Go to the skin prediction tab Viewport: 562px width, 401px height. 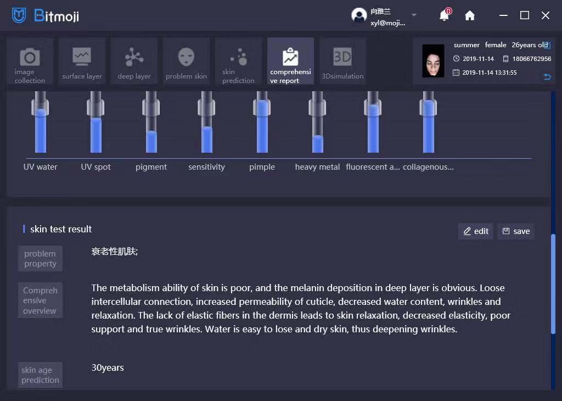pos(238,61)
